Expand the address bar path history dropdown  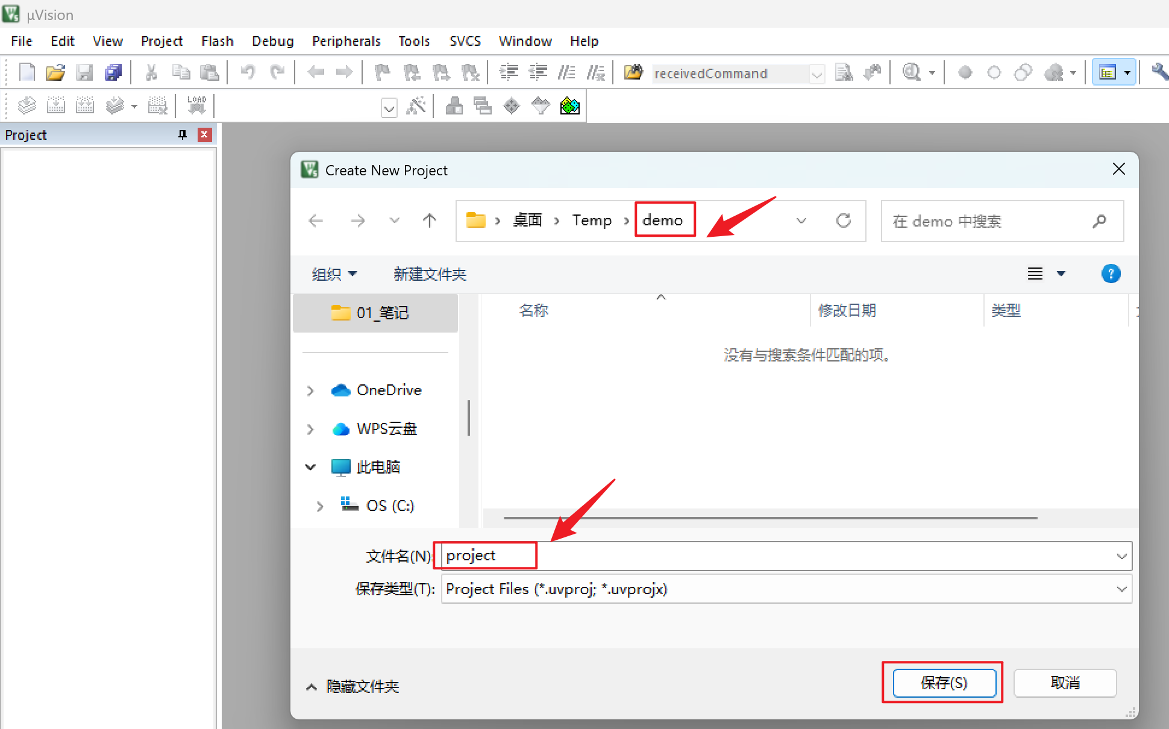tap(801, 221)
